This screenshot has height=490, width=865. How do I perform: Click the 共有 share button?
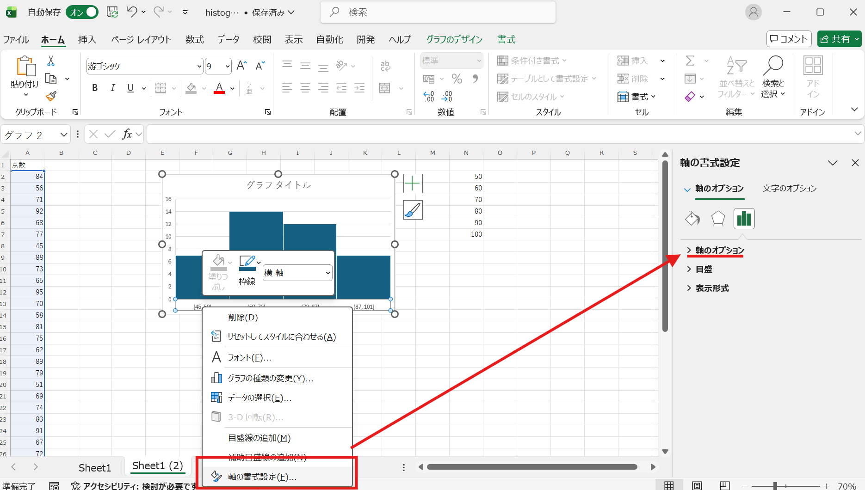tap(839, 39)
